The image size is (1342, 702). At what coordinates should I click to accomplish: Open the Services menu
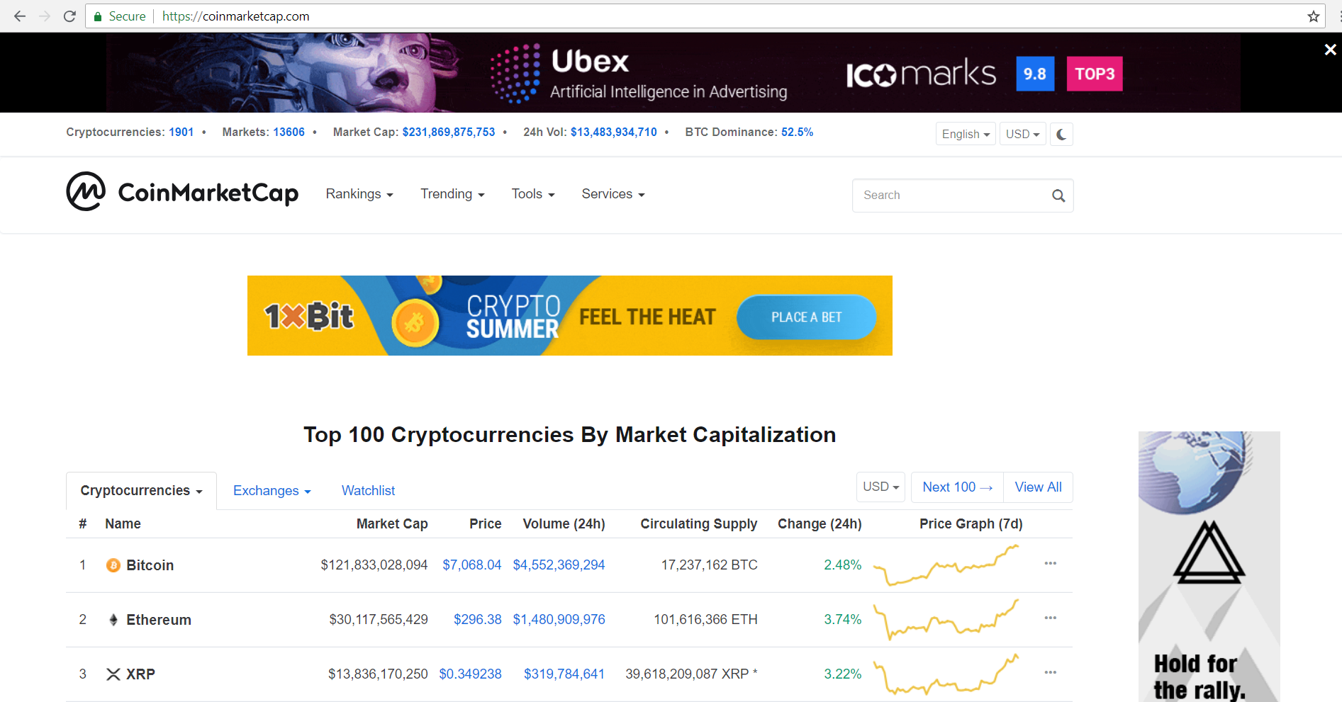pos(612,193)
